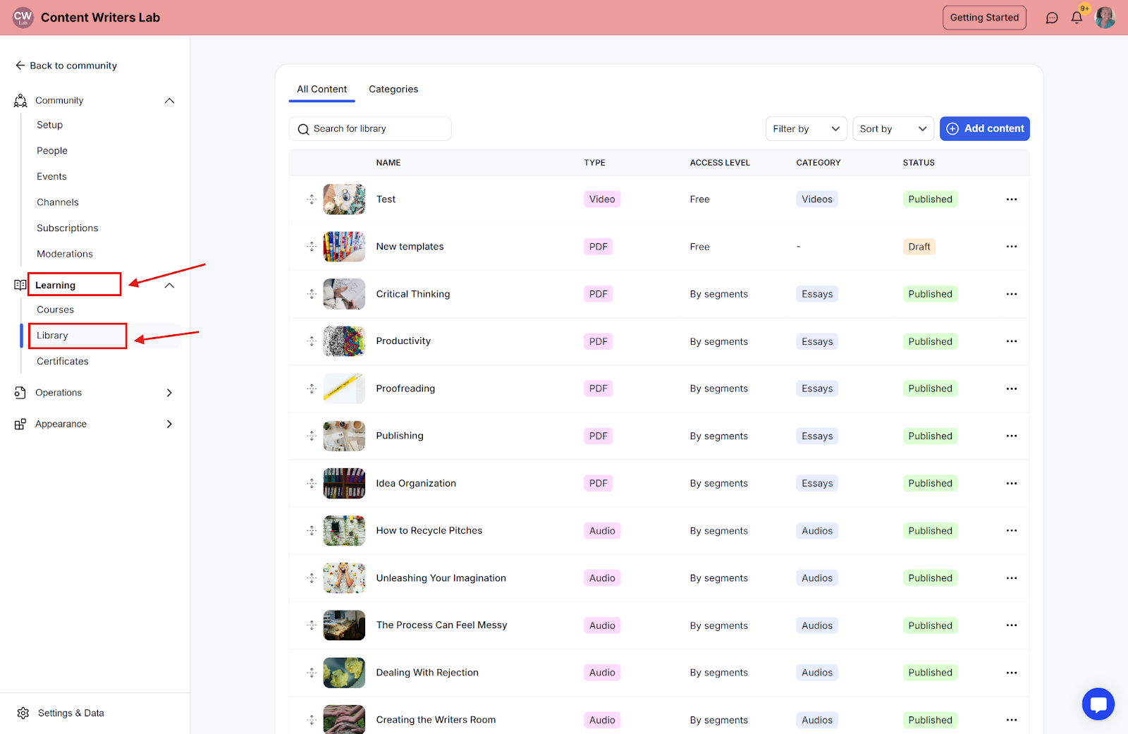1128x734 pixels.
Task: Click the user profile avatar
Action: click(x=1105, y=18)
